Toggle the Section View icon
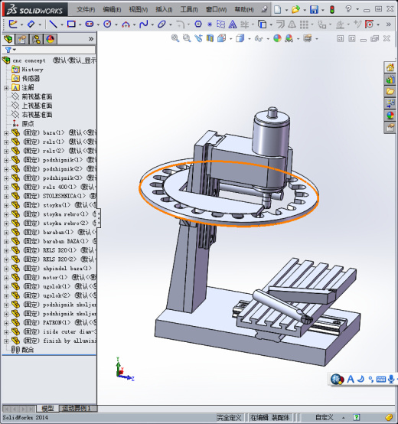 210,38
